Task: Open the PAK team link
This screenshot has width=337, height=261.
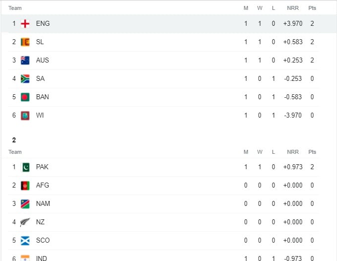Action: pos(42,167)
